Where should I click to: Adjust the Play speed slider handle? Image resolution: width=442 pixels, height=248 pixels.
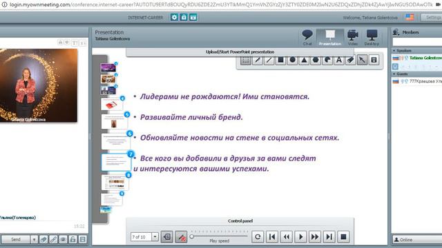click(x=192, y=237)
